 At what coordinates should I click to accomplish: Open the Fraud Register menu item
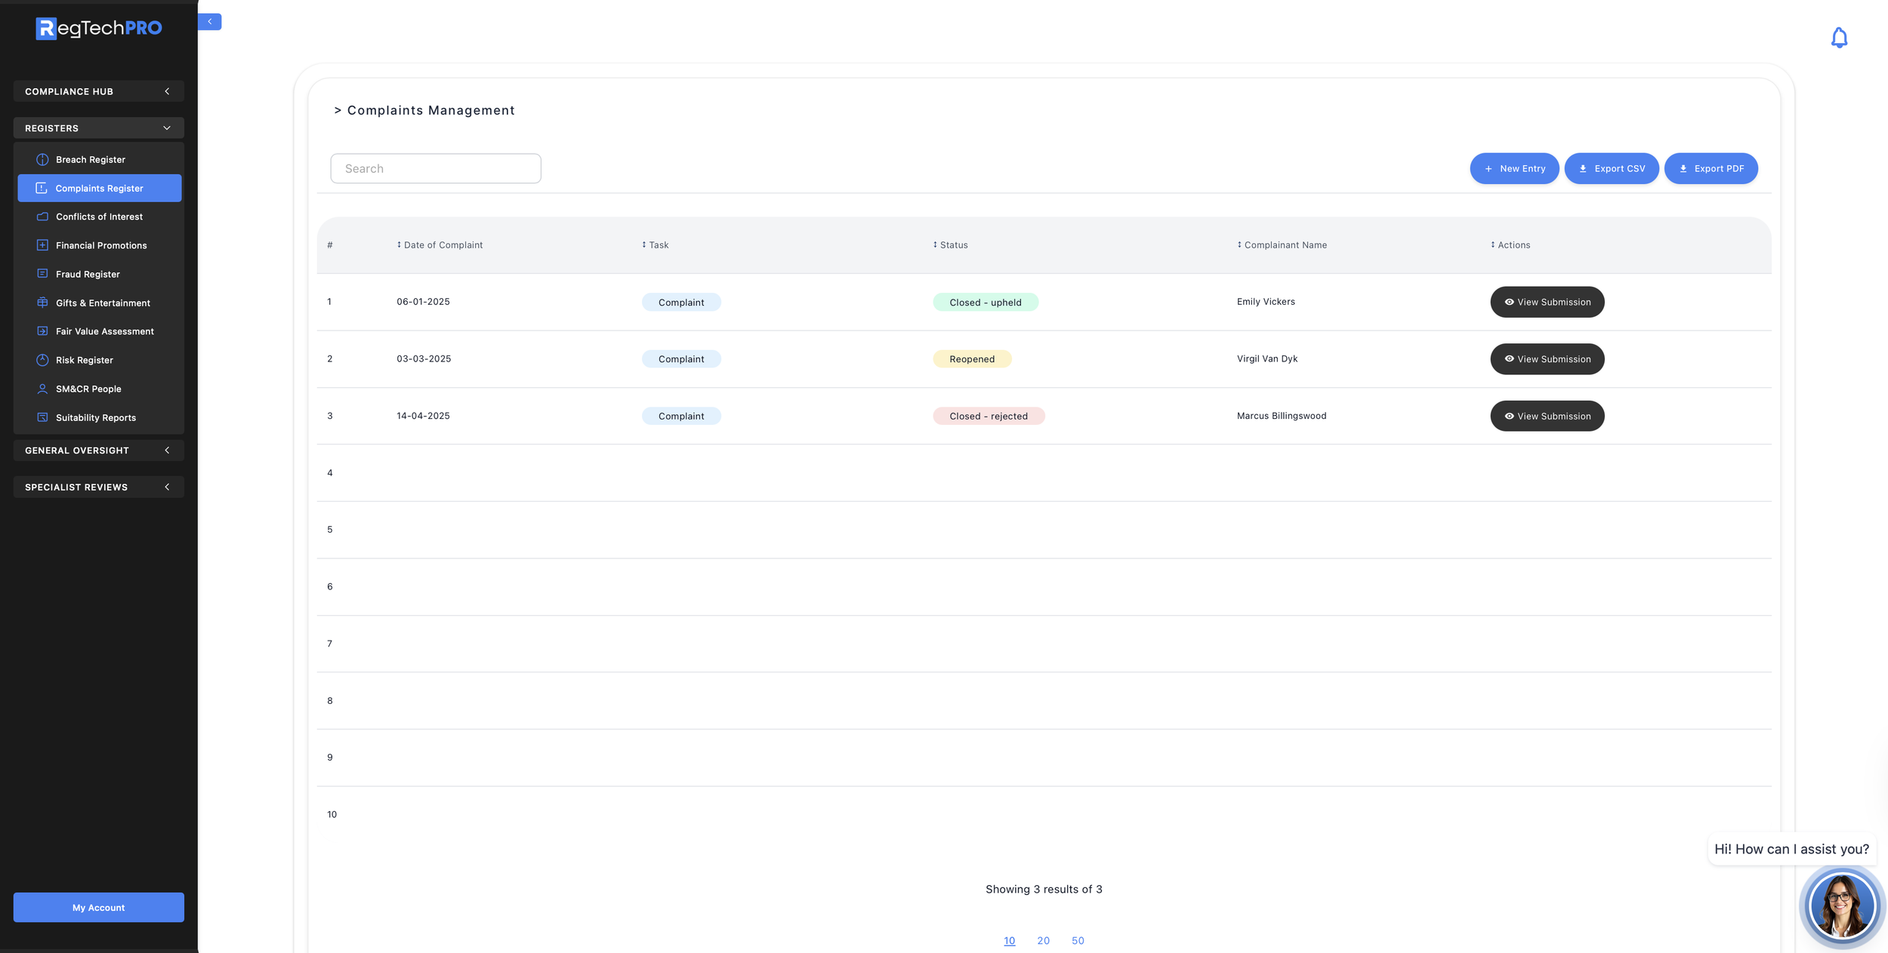[88, 274]
